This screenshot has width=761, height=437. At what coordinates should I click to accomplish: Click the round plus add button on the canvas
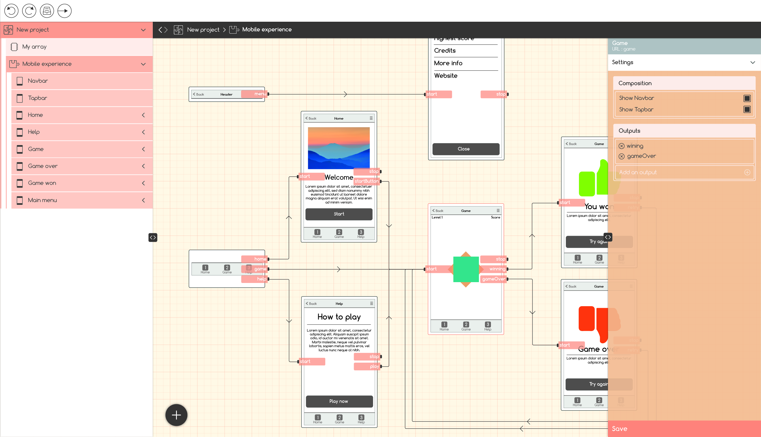176,415
